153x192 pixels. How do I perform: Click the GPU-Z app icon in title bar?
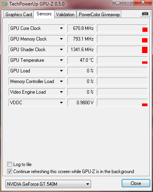click(5, 4)
